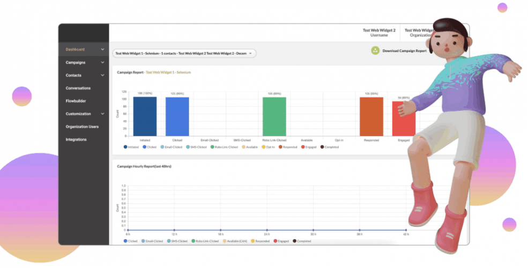The image size is (528, 268).
Task: Open the campaign selection dropdown
Action: click(184, 53)
